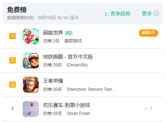Viewport: 167px width, 122px height.
Task: Open the 地铁跑酷 Subway Surfers icon
Action: click(31, 60)
